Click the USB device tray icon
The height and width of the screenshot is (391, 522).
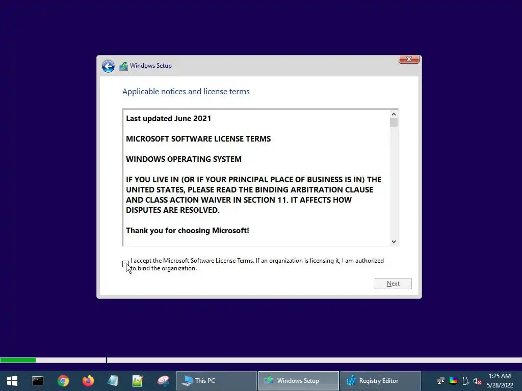[x=465, y=381]
